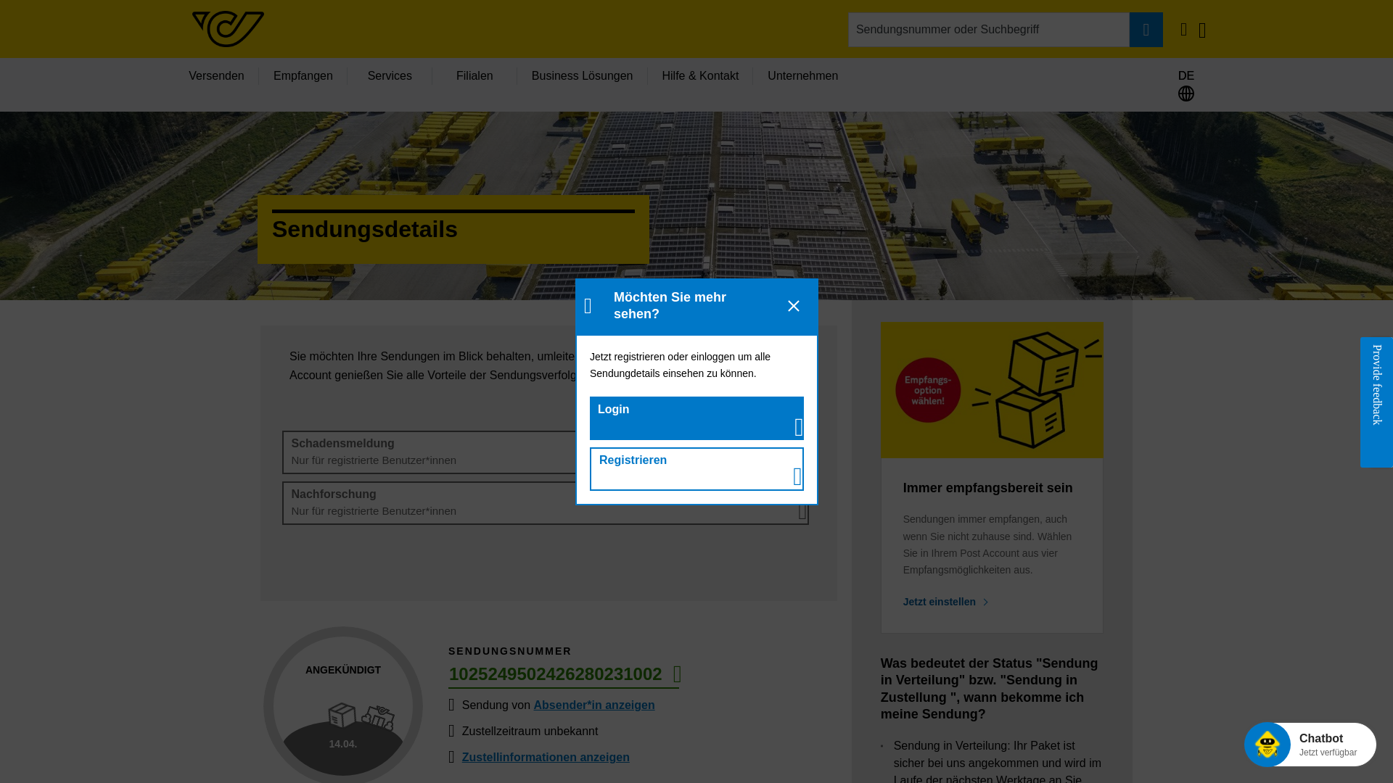Click the 'Empfangsoption wählen!' teaser image
1393x783 pixels.
click(992, 390)
